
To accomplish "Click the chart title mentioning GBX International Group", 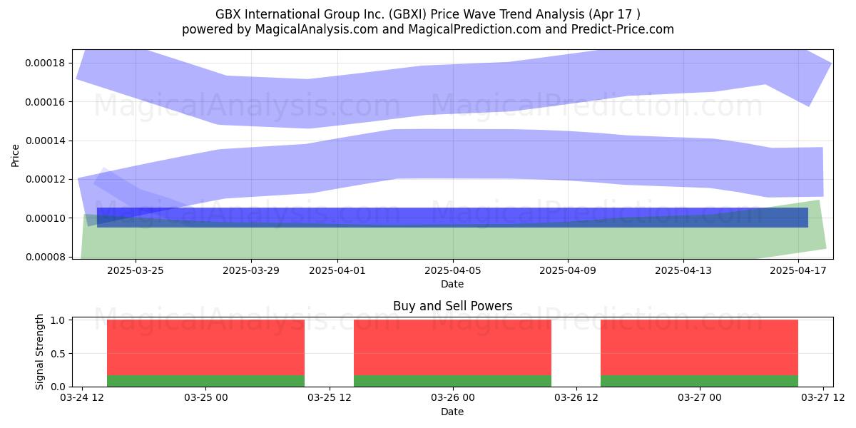I will tap(428, 14).
